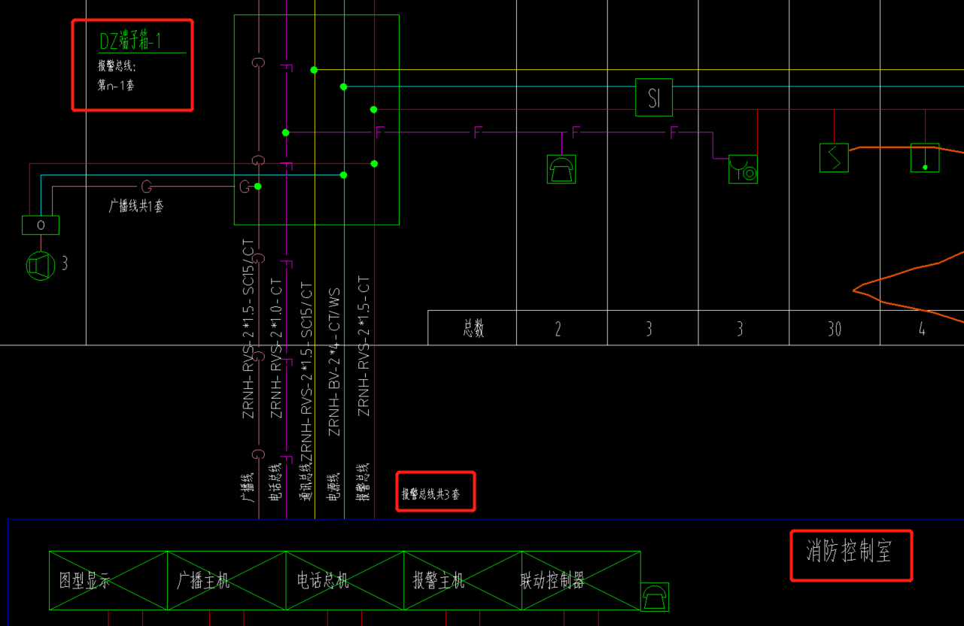
Task: Select the vertical 电话总线 label
Action: (275, 482)
